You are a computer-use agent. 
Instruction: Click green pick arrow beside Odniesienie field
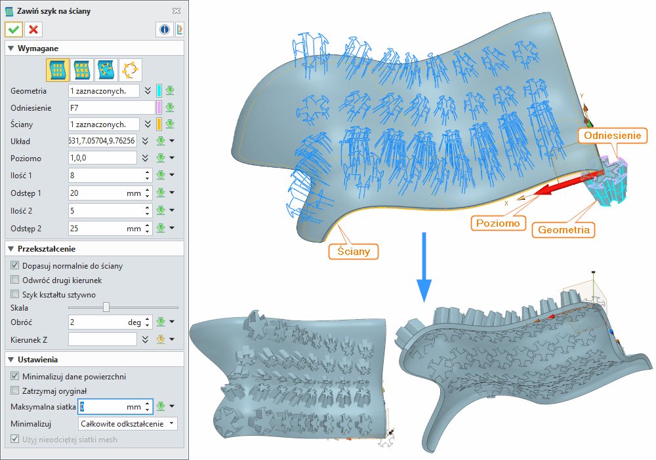click(x=170, y=107)
